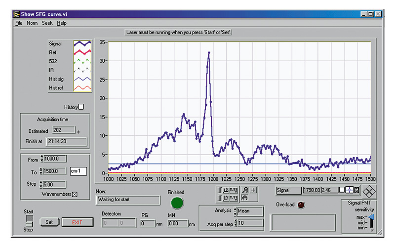
Task: Click the red EXIT button
Action: (77, 222)
